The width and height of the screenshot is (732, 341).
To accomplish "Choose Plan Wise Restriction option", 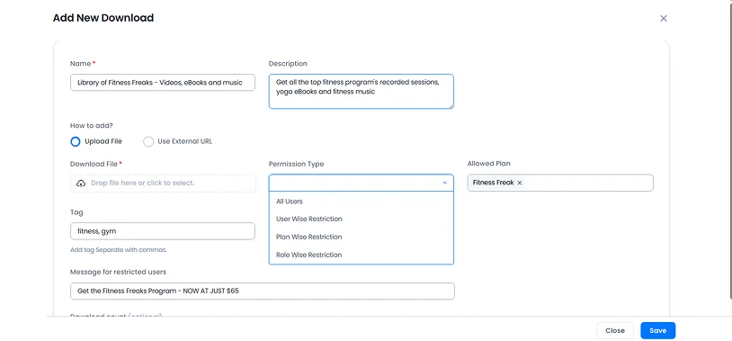I will (361, 237).
